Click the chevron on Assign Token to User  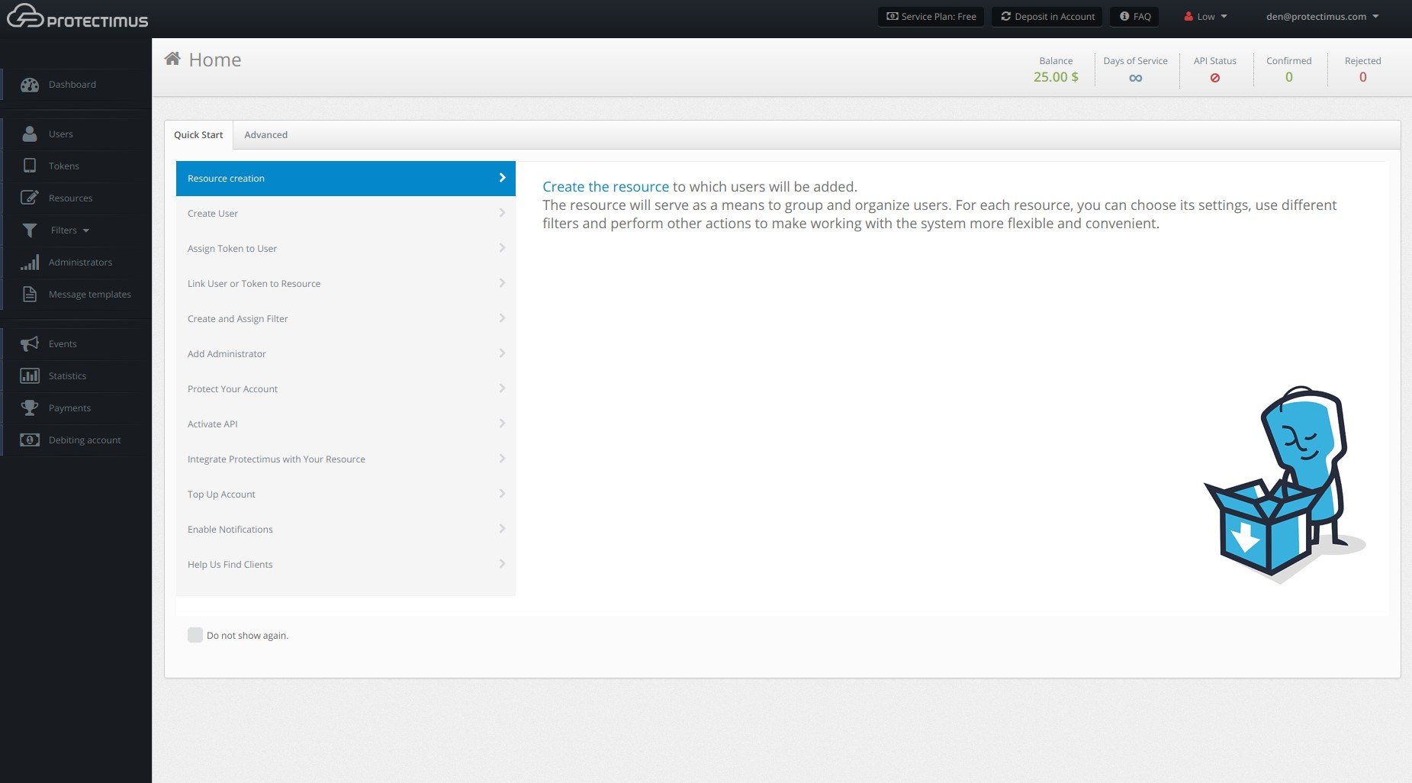pos(502,248)
